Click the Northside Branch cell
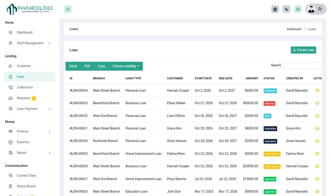The image size is (331, 196). click(105, 141)
